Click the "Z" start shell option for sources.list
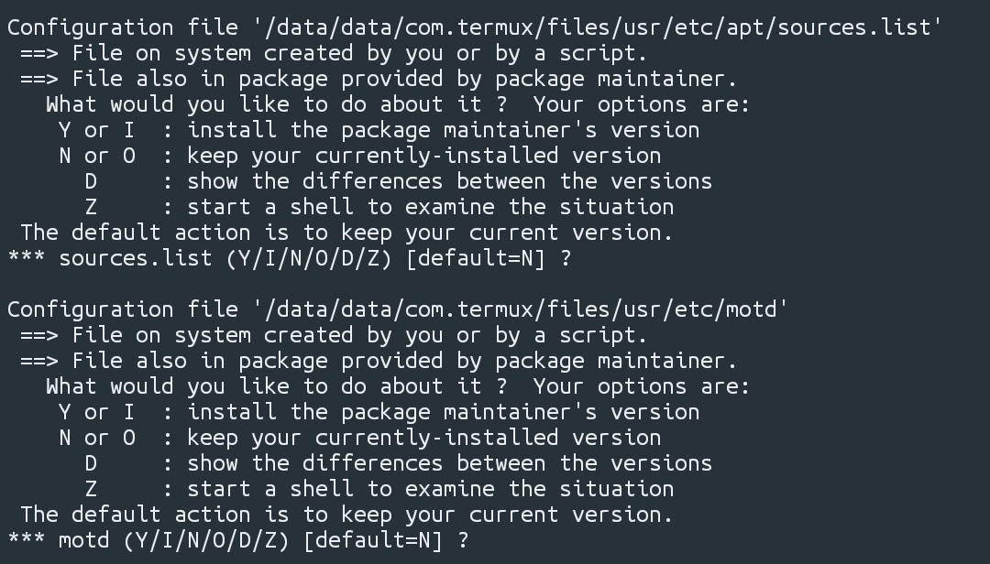Viewport: 990px width, 564px height. click(x=91, y=207)
